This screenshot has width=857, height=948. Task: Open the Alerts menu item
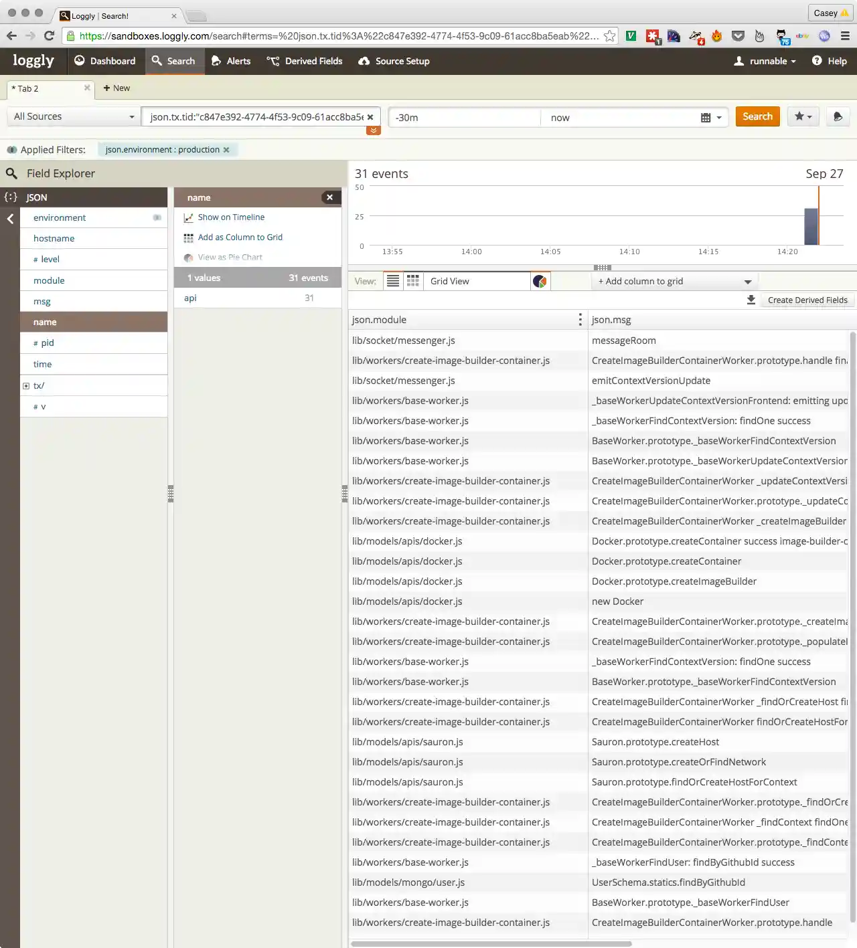tap(231, 61)
